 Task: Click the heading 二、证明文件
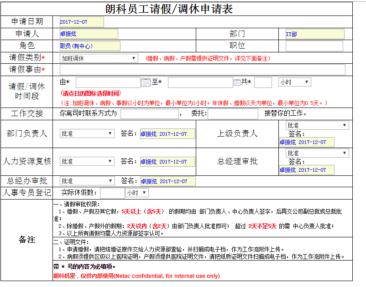click(71, 242)
